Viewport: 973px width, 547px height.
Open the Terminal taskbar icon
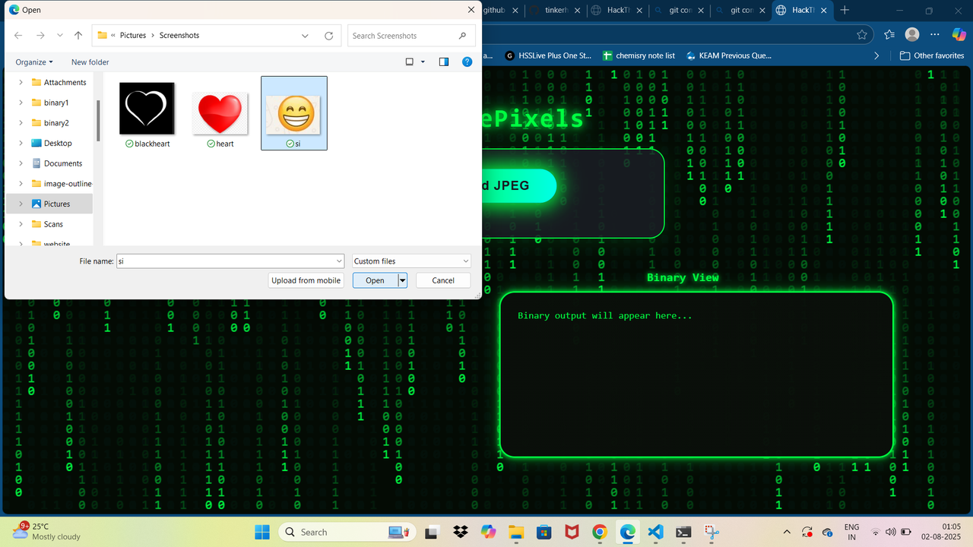pos(683,532)
